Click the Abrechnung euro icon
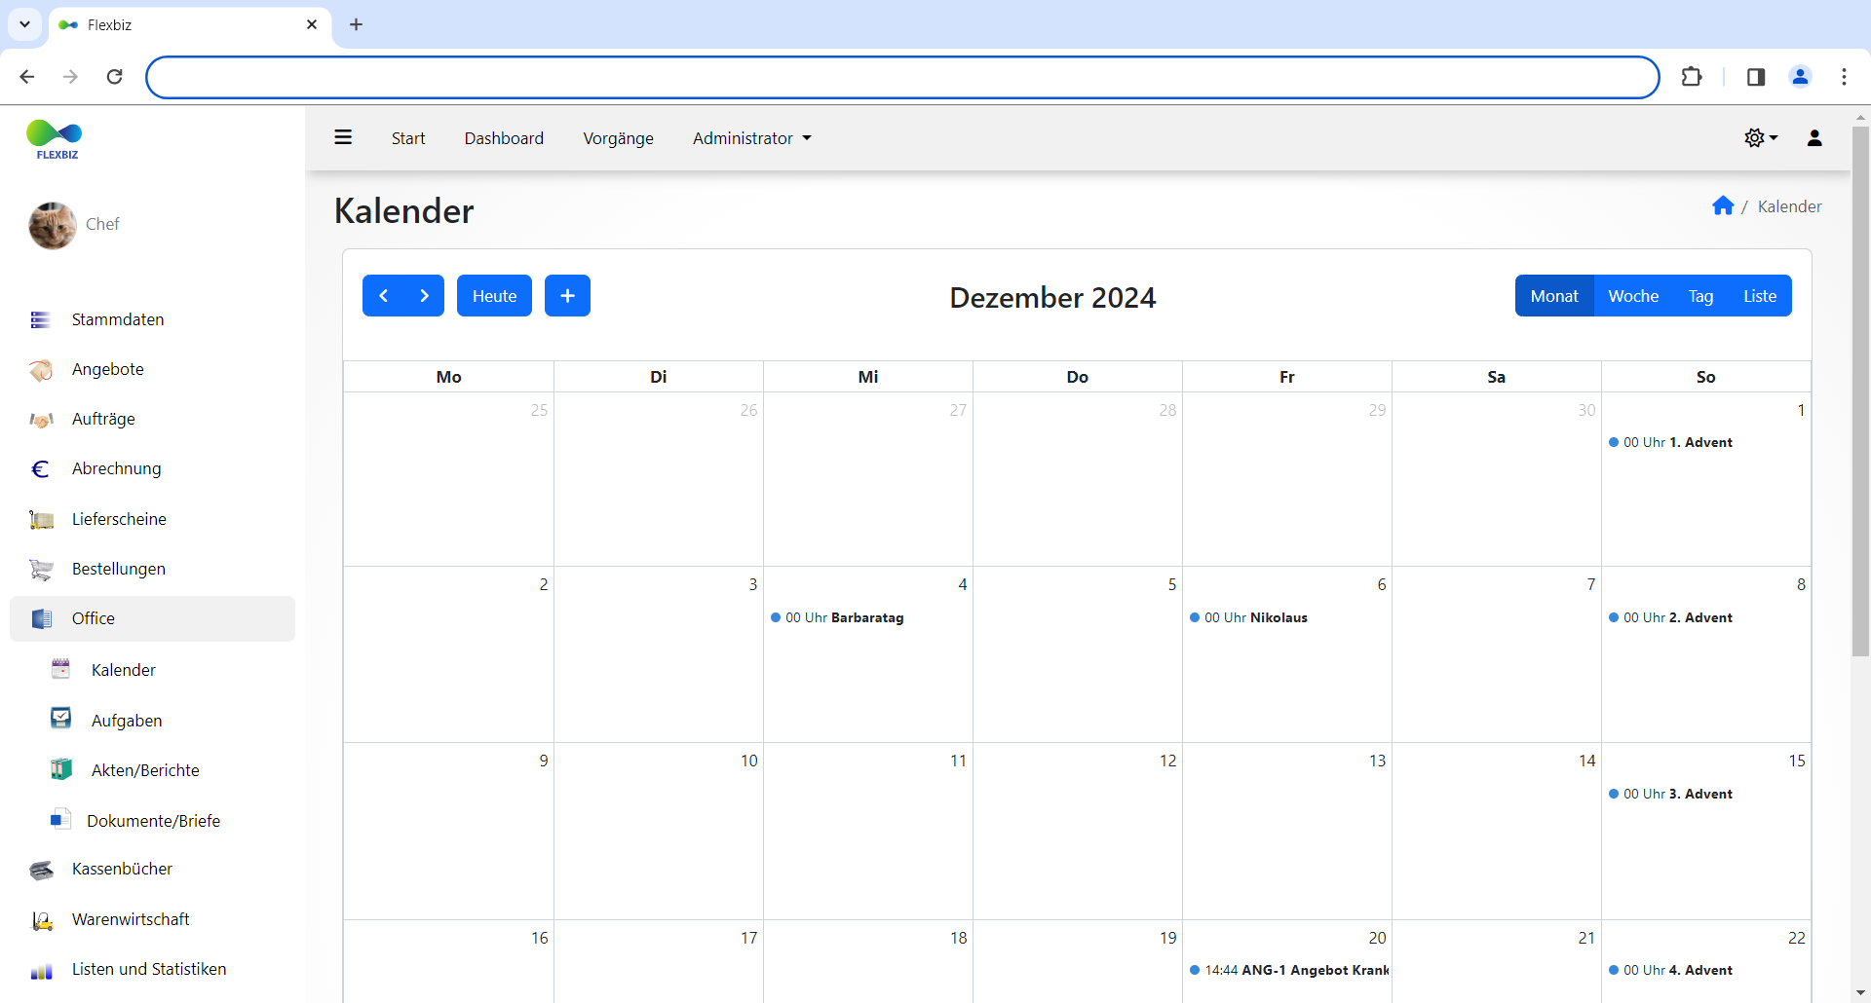 (x=41, y=469)
